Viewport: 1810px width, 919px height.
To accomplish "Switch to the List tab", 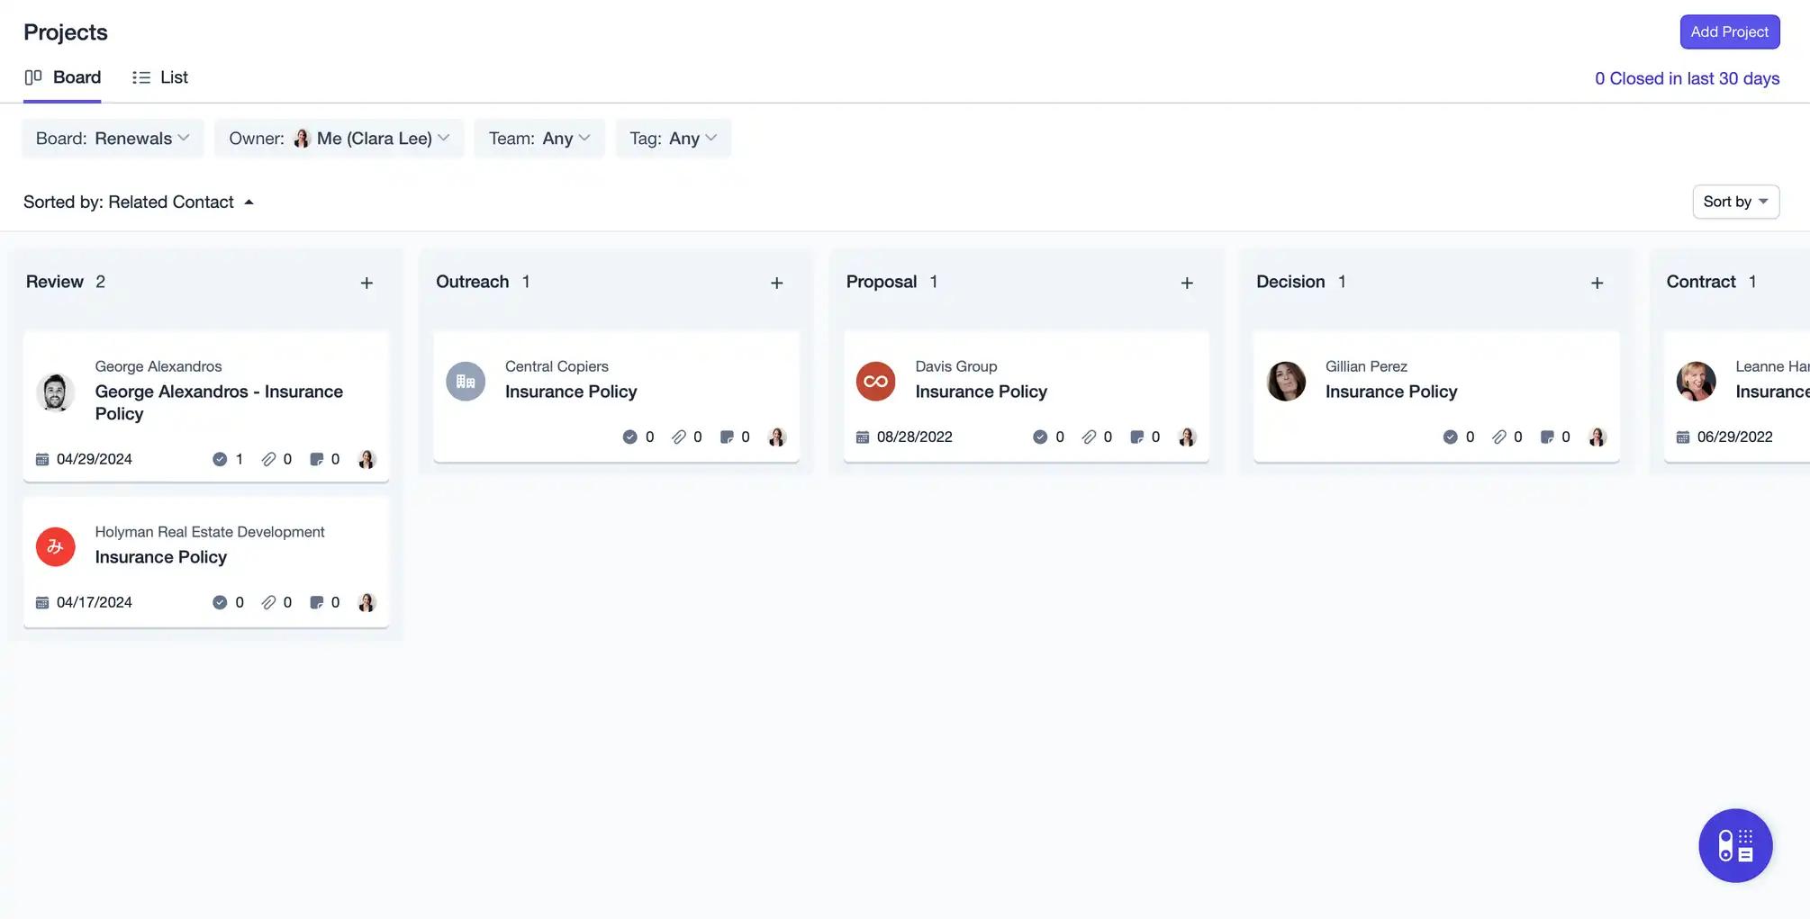I will pos(159,77).
